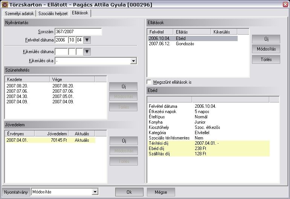Image resolution: width=290 pixels, height=199 pixels.
Task: Click Törlés button in Ellátások panel
Action: point(266,59)
